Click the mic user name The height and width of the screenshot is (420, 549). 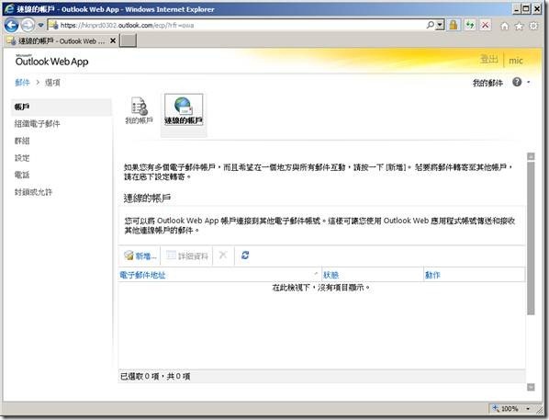point(516,61)
